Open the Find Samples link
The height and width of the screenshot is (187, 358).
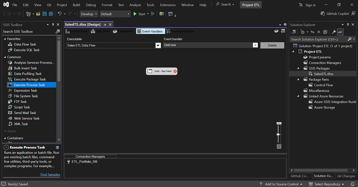pos(50,175)
